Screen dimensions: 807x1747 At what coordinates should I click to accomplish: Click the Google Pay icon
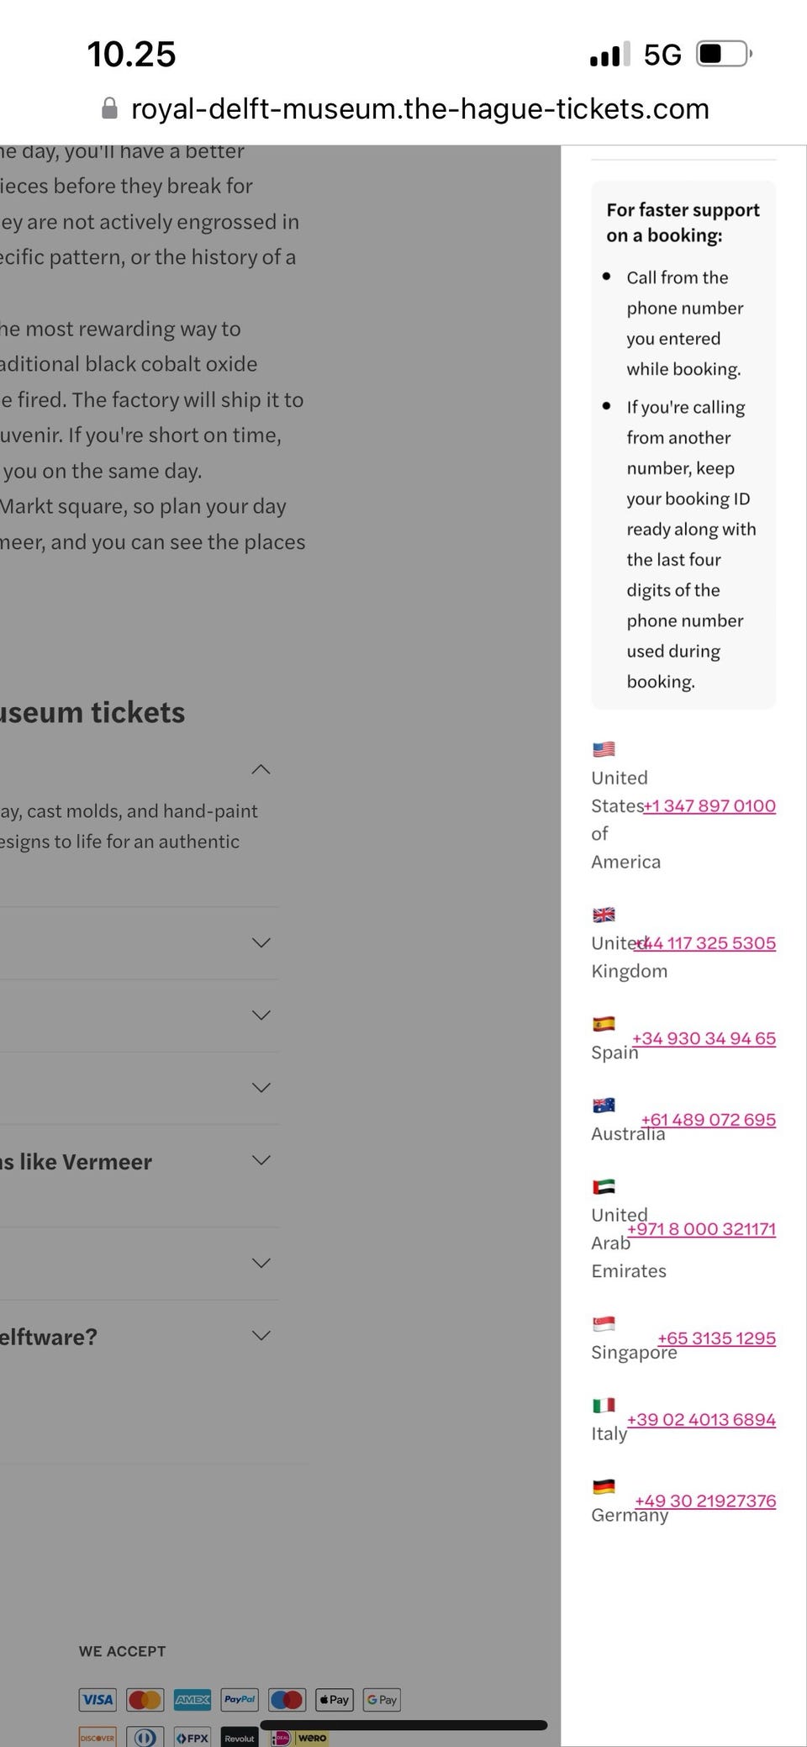pos(382,1699)
